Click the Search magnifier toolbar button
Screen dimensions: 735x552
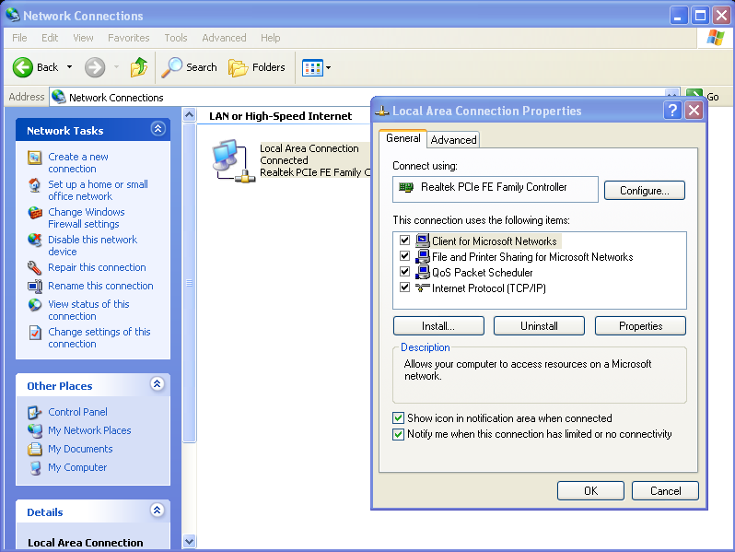pyautogui.click(x=190, y=67)
